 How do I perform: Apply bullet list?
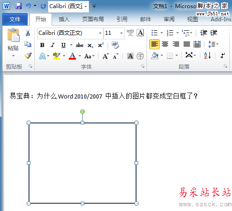point(155,33)
